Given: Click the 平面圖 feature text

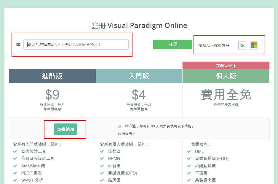Looking at the screenshot, I should pyautogui.click(x=201, y=173).
